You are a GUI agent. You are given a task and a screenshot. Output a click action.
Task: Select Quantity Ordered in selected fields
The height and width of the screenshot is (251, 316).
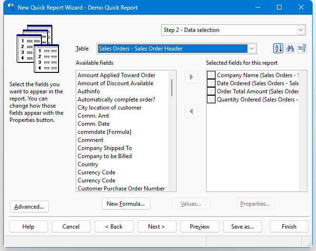coord(257,99)
